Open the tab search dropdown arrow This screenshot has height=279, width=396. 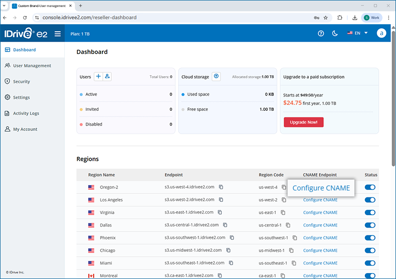[x=4, y=5]
